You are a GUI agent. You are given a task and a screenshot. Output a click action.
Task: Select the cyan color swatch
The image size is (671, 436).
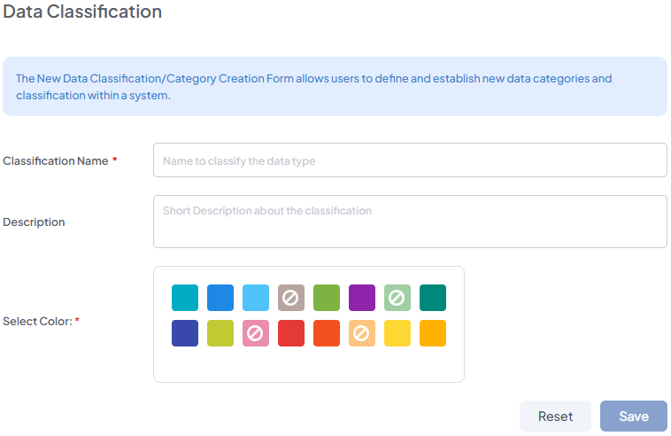(185, 298)
